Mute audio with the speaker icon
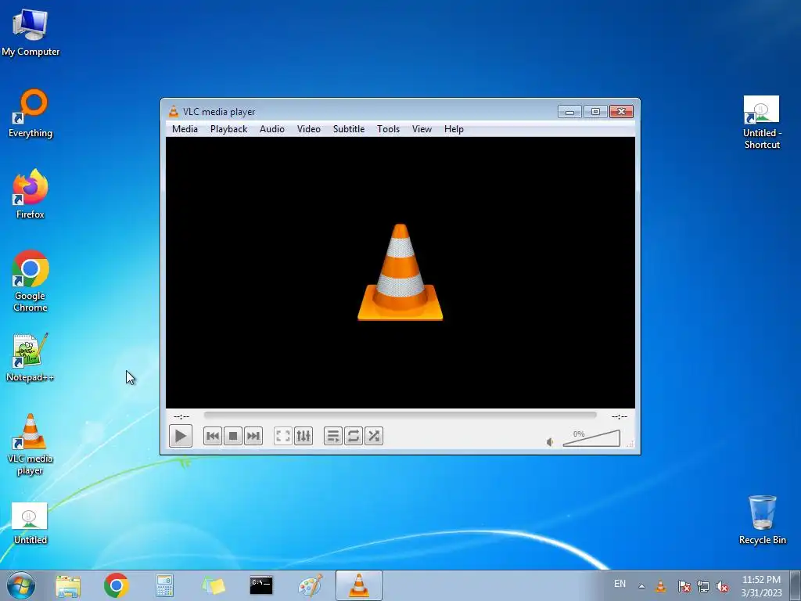The image size is (801, 601). (x=550, y=442)
